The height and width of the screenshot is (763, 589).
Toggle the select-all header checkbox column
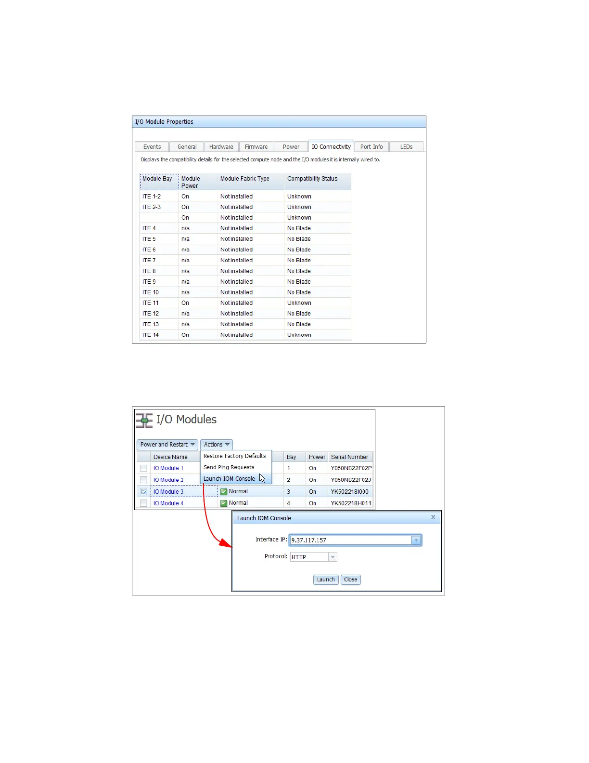pos(143,457)
